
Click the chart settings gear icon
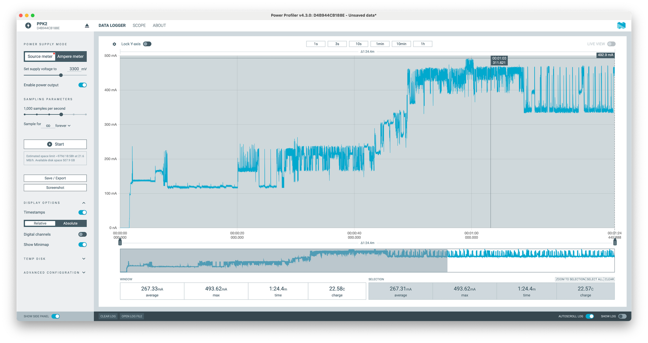(x=114, y=44)
